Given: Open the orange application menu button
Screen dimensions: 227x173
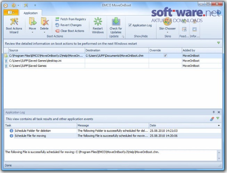Looking at the screenshot, I should click(11, 12).
